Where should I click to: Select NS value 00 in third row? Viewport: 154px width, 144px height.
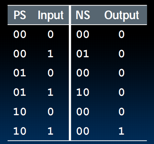coord(83,73)
